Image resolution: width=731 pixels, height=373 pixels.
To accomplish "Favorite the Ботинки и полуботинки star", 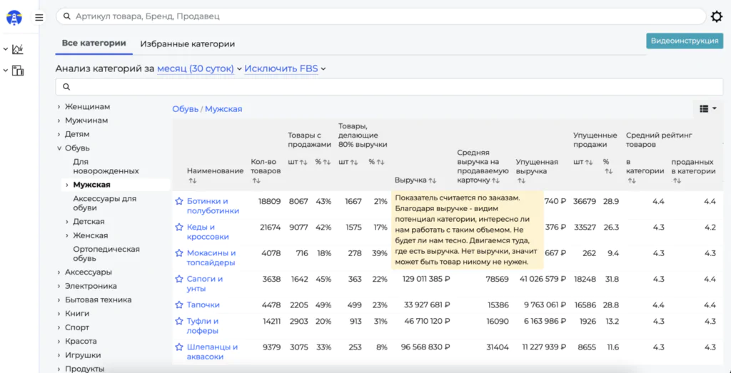I will click(179, 201).
